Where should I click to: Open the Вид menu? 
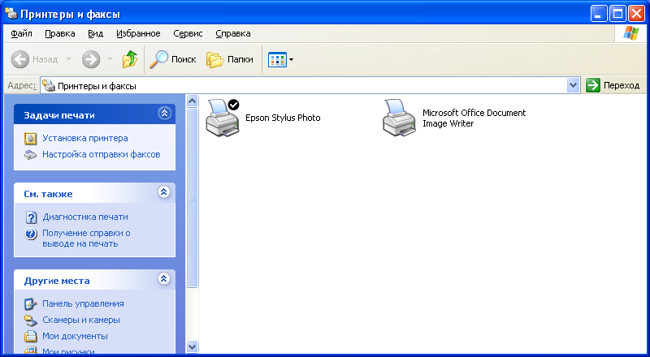95,33
